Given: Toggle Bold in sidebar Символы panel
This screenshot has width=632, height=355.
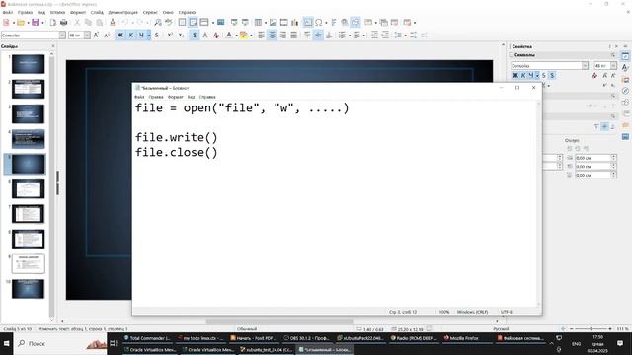Looking at the screenshot, I should tap(515, 75).
